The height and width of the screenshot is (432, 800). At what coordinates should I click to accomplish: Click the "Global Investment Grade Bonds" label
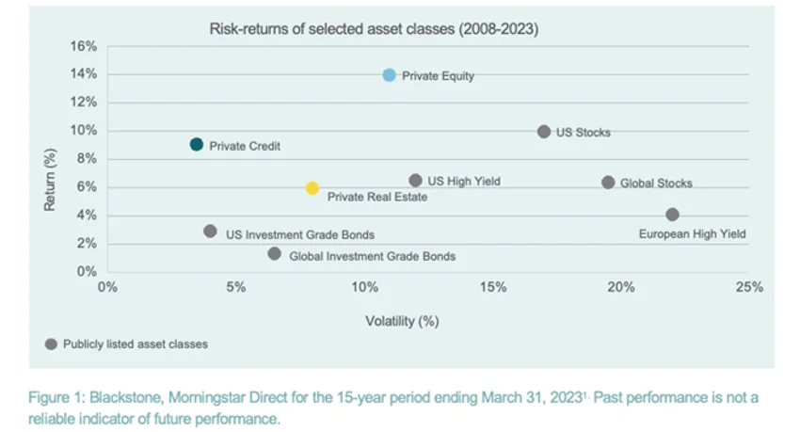[x=372, y=256]
